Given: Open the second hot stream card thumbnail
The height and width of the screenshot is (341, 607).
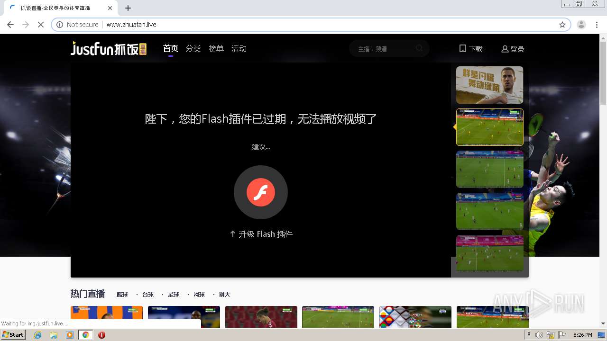Looking at the screenshot, I should point(184,317).
